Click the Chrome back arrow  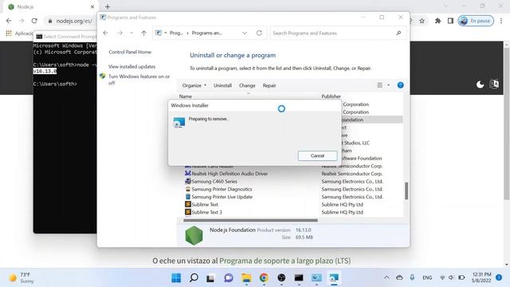point(9,21)
